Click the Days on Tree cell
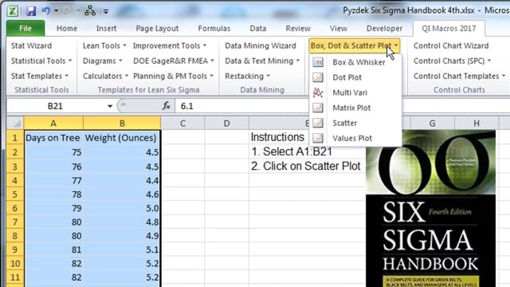Image resolution: width=510 pixels, height=287 pixels. point(53,138)
